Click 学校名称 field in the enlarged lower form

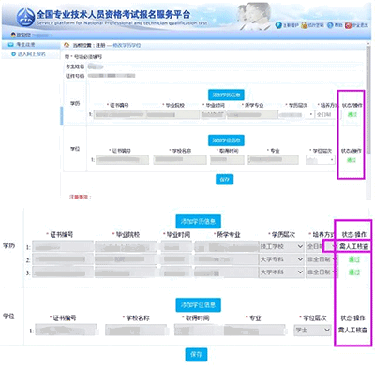[x=136, y=330]
